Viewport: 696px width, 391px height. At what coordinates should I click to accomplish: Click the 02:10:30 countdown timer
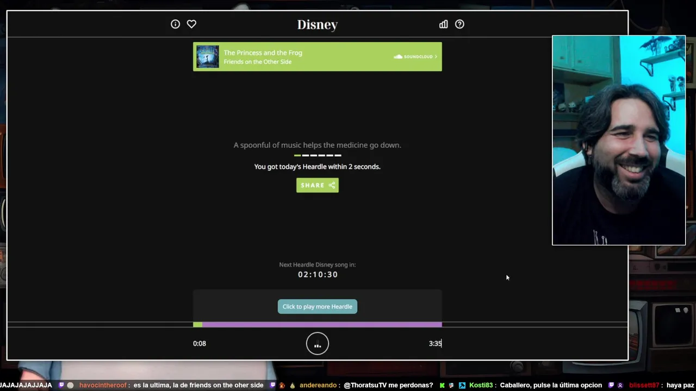point(318,274)
